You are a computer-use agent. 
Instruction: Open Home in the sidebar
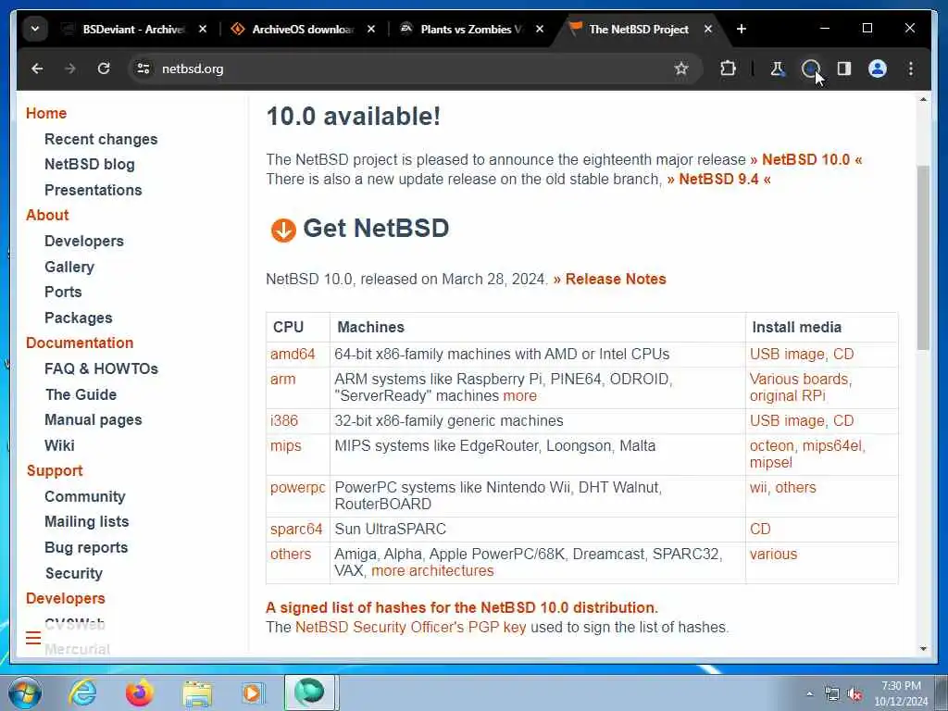[46, 113]
